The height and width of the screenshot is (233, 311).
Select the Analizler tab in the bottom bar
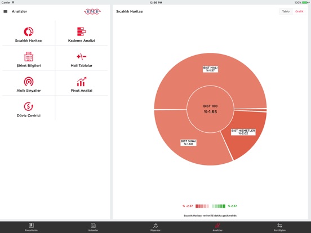217,227
